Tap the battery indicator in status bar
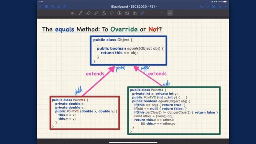 (225, 2)
